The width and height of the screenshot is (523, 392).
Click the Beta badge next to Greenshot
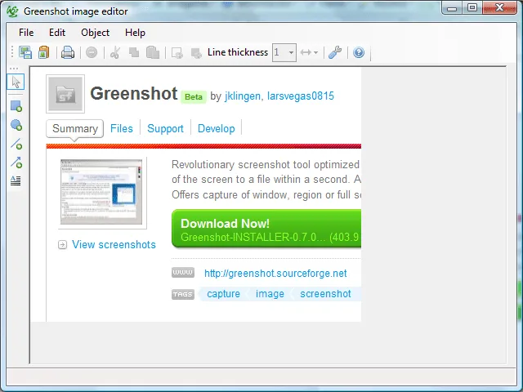(x=194, y=96)
